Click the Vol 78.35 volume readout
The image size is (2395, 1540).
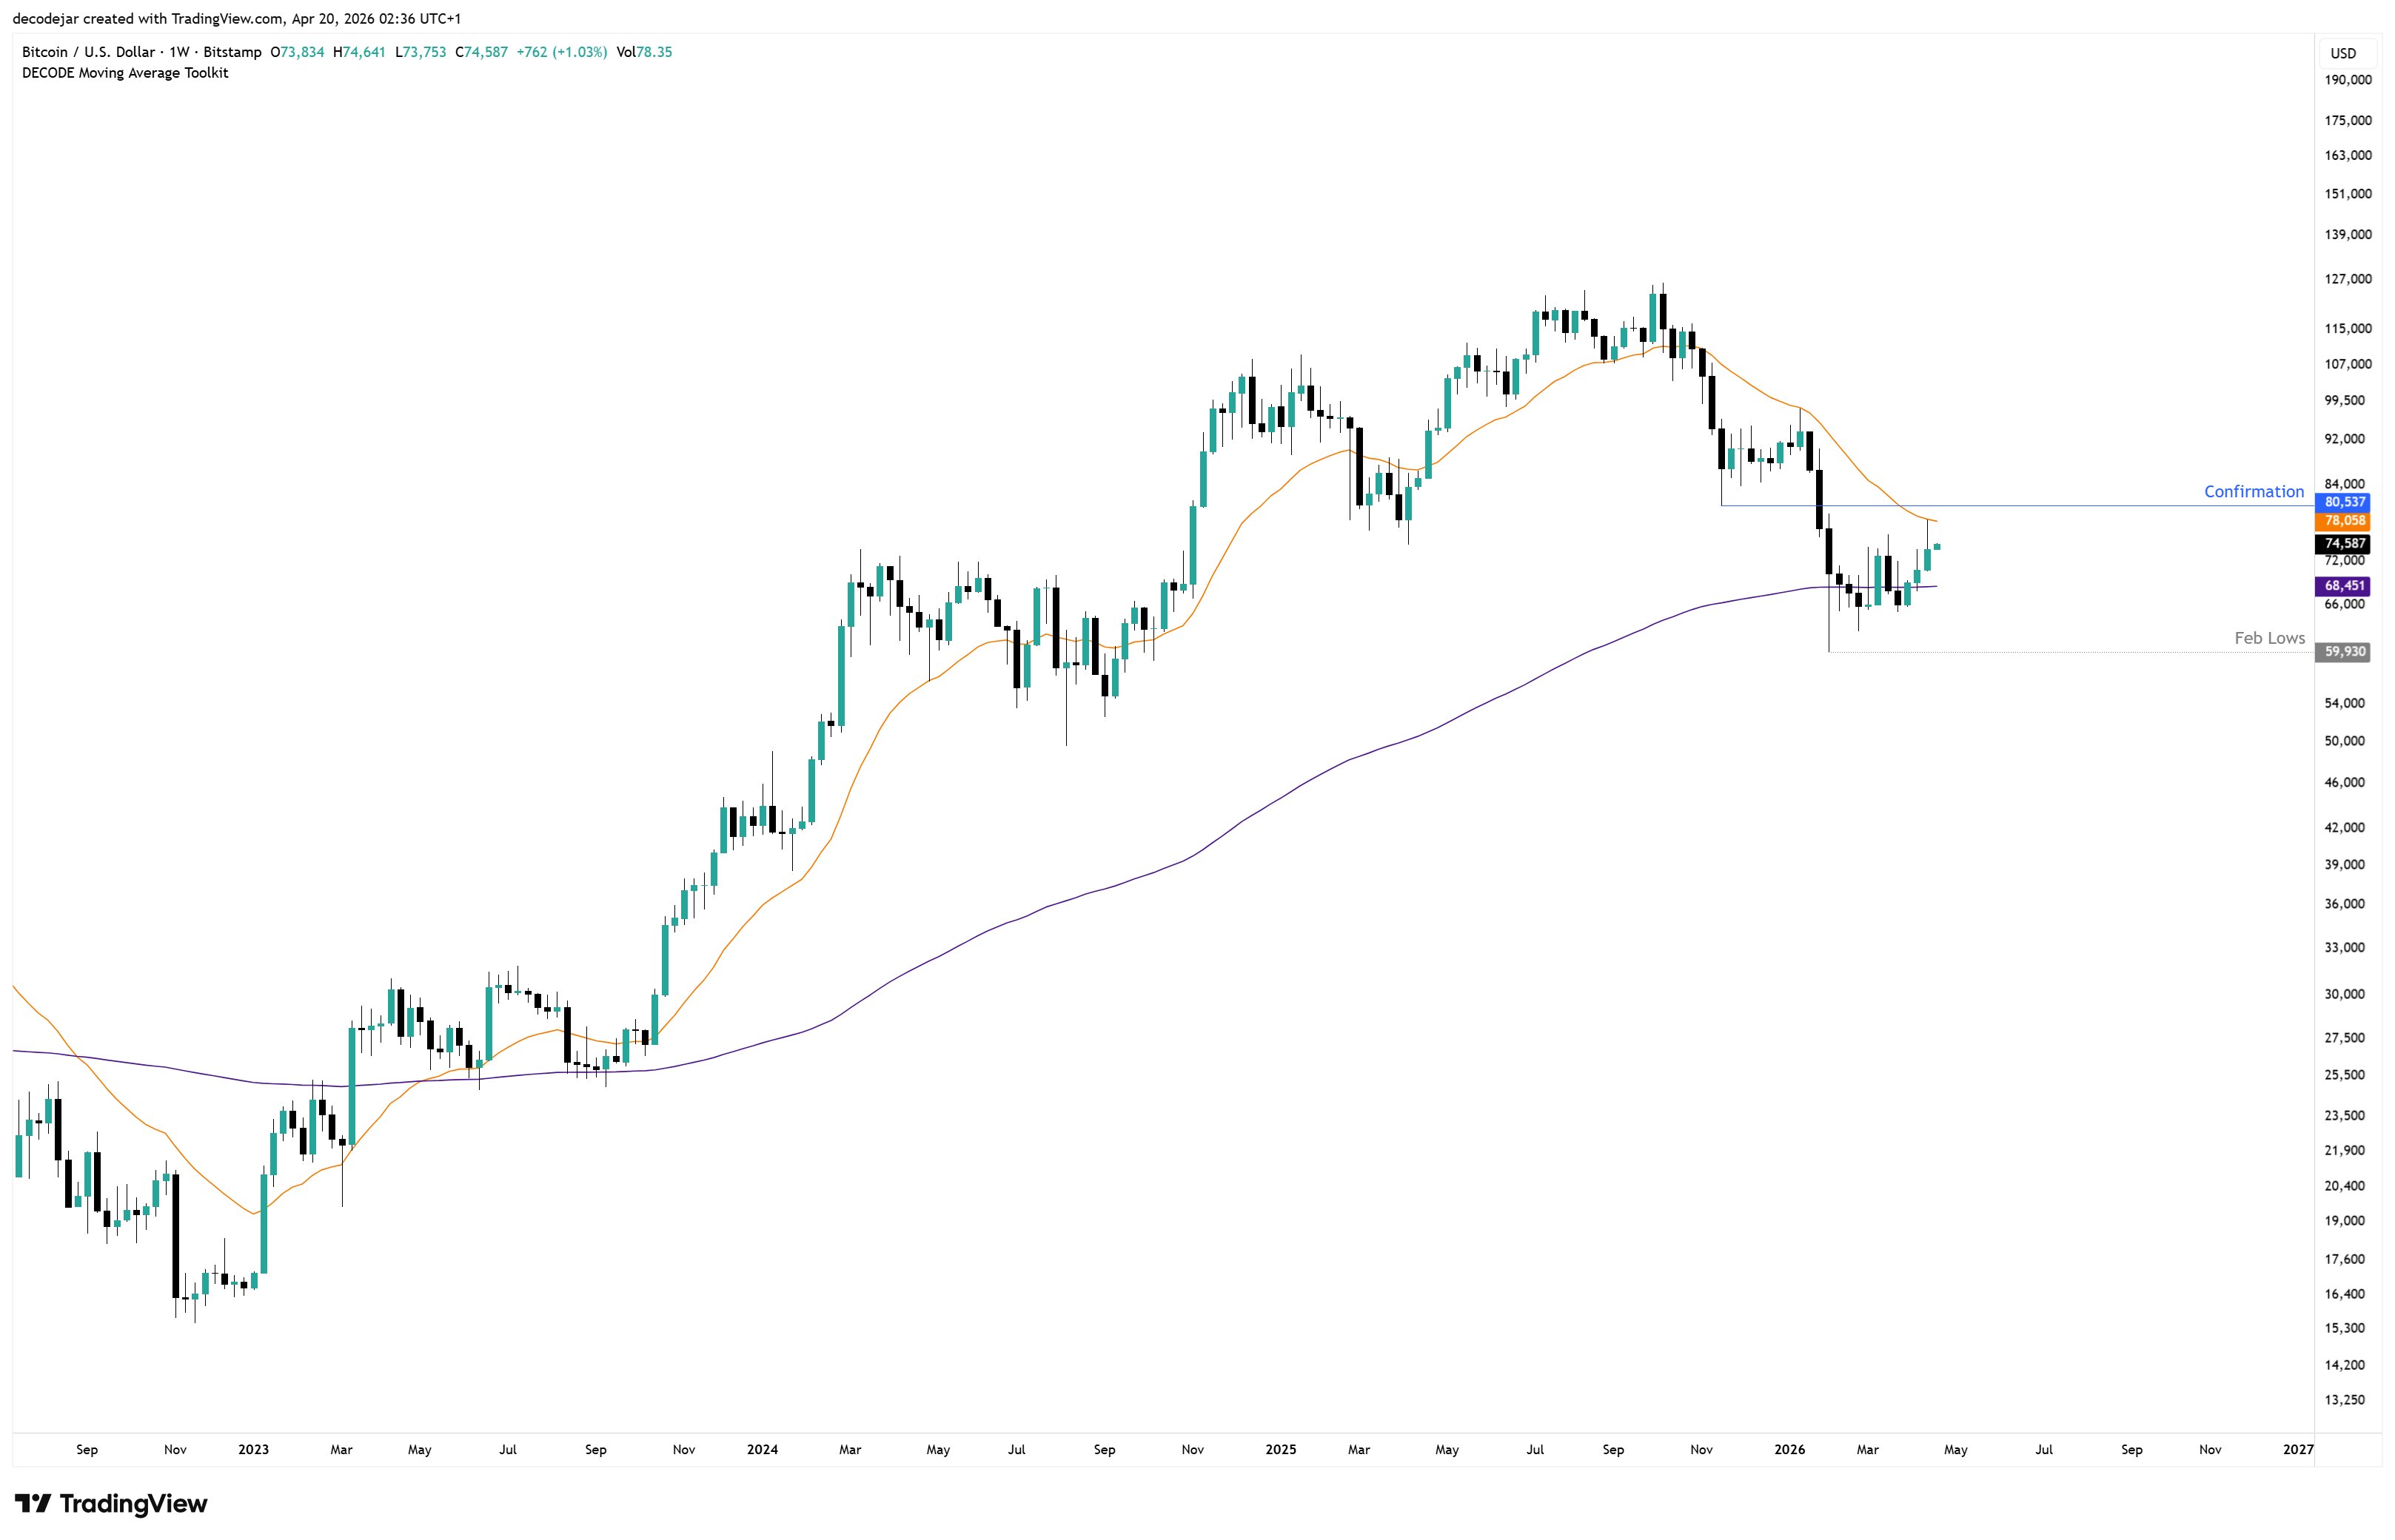click(644, 52)
